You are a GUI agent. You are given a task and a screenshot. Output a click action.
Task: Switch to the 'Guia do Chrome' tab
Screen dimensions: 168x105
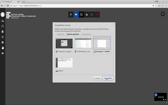point(86,34)
